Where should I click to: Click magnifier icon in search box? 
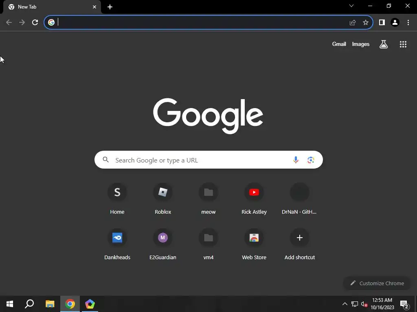pos(106,160)
